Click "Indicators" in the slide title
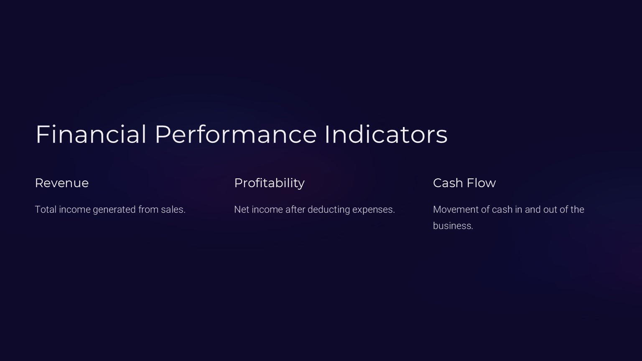The width and height of the screenshot is (642, 361). coord(386,135)
